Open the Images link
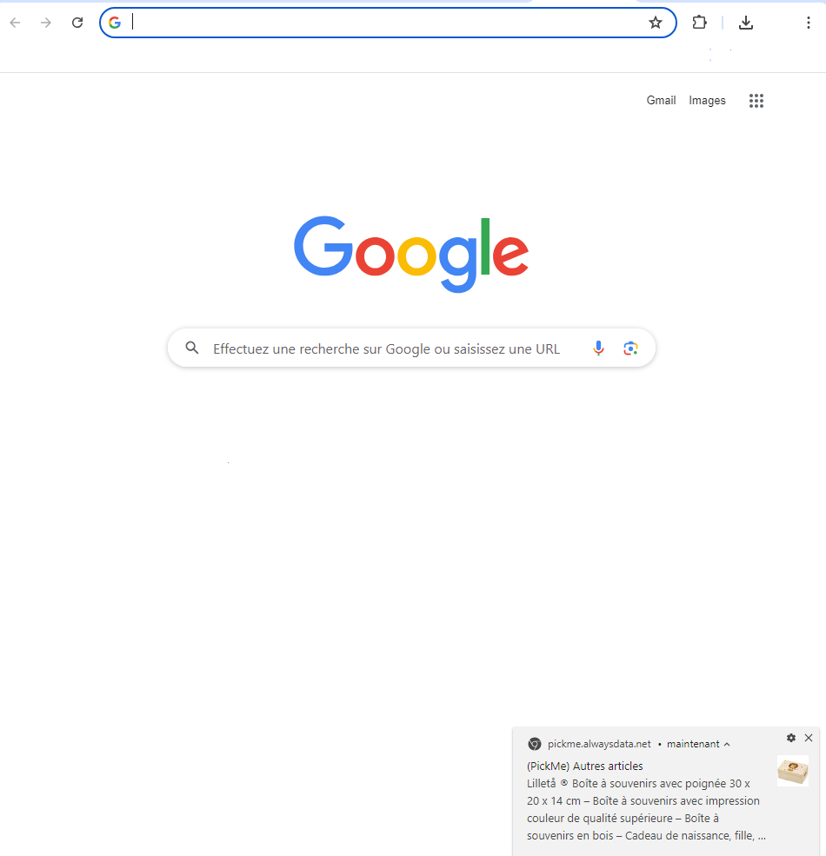This screenshot has width=826, height=856. 707,101
